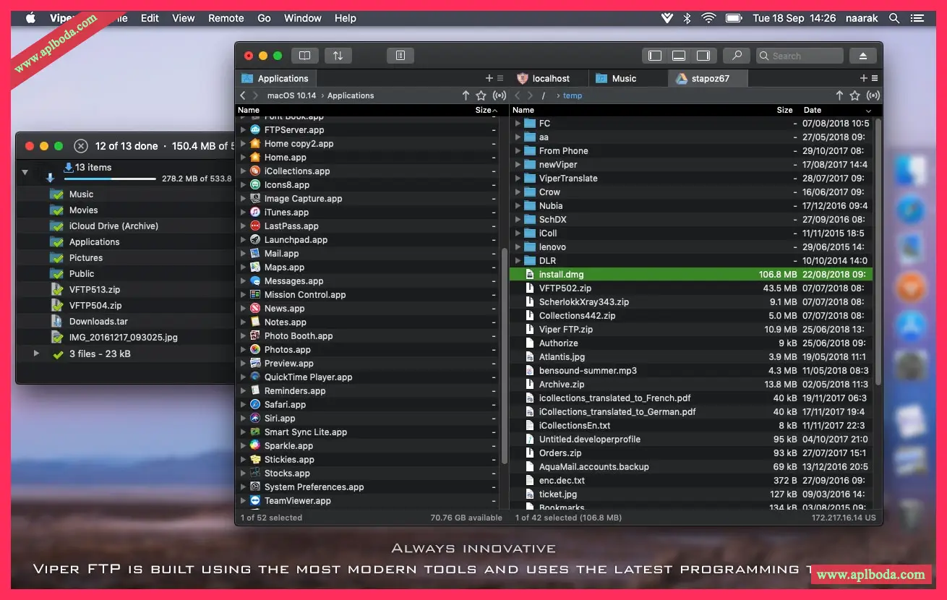Click the Applications breadcrumb in path bar
This screenshot has width=947, height=600.
[351, 95]
